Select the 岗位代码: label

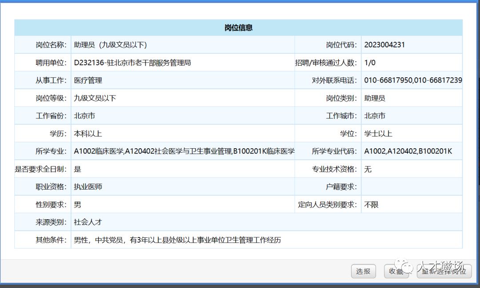click(x=341, y=45)
